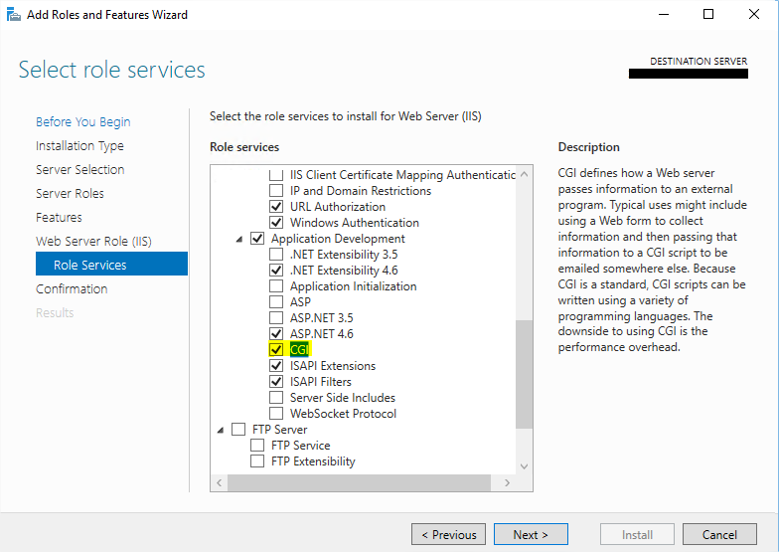The height and width of the screenshot is (552, 779).
Task: Collapse the Application Development tree node
Action: tap(238, 239)
